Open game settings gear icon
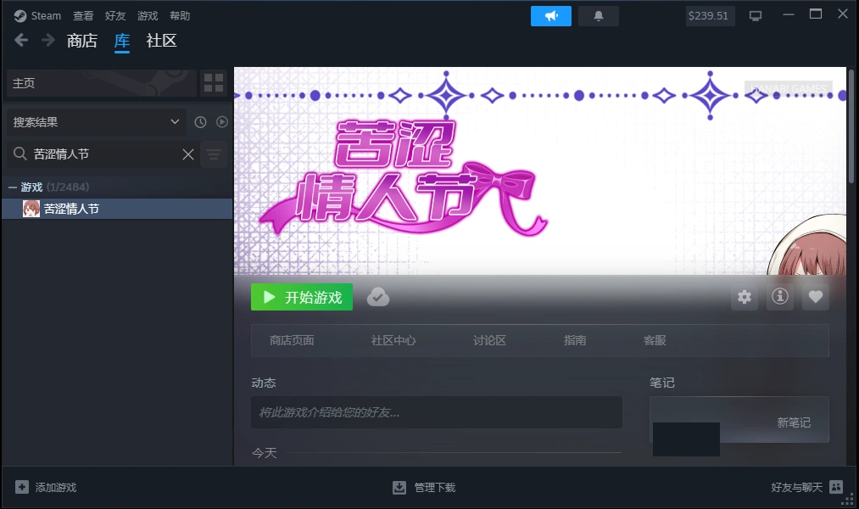Viewport: 859px width, 509px height. point(745,297)
